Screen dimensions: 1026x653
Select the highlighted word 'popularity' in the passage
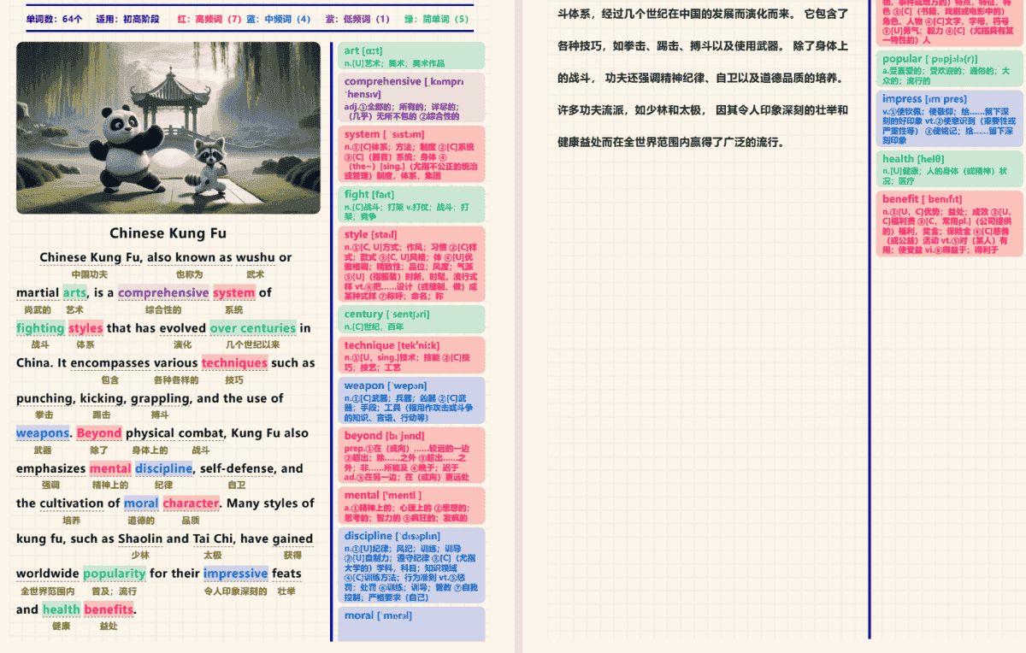coord(115,574)
